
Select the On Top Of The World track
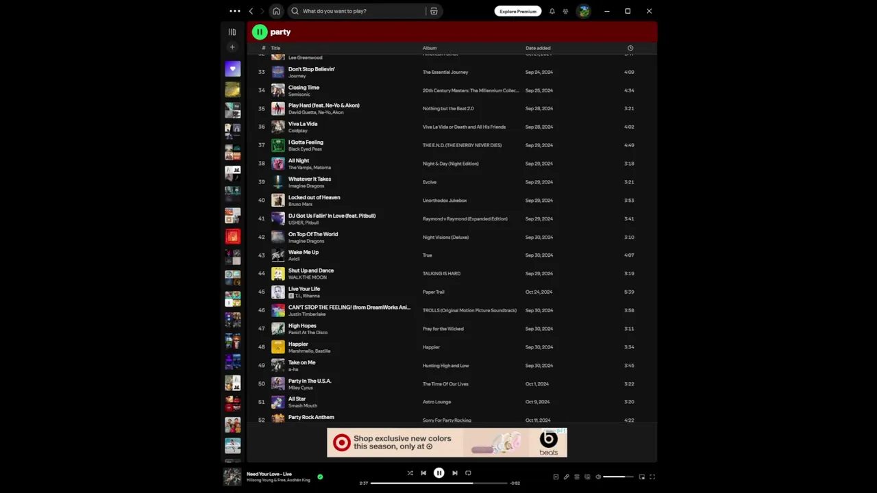pos(313,234)
